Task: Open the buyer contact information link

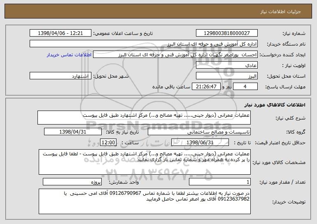Action: coord(69,55)
